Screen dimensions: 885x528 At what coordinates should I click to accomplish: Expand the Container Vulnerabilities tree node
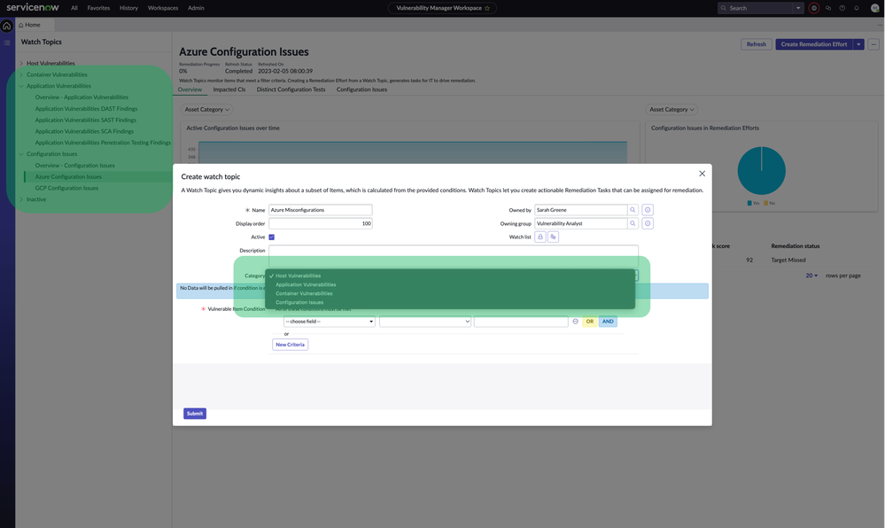[21, 74]
